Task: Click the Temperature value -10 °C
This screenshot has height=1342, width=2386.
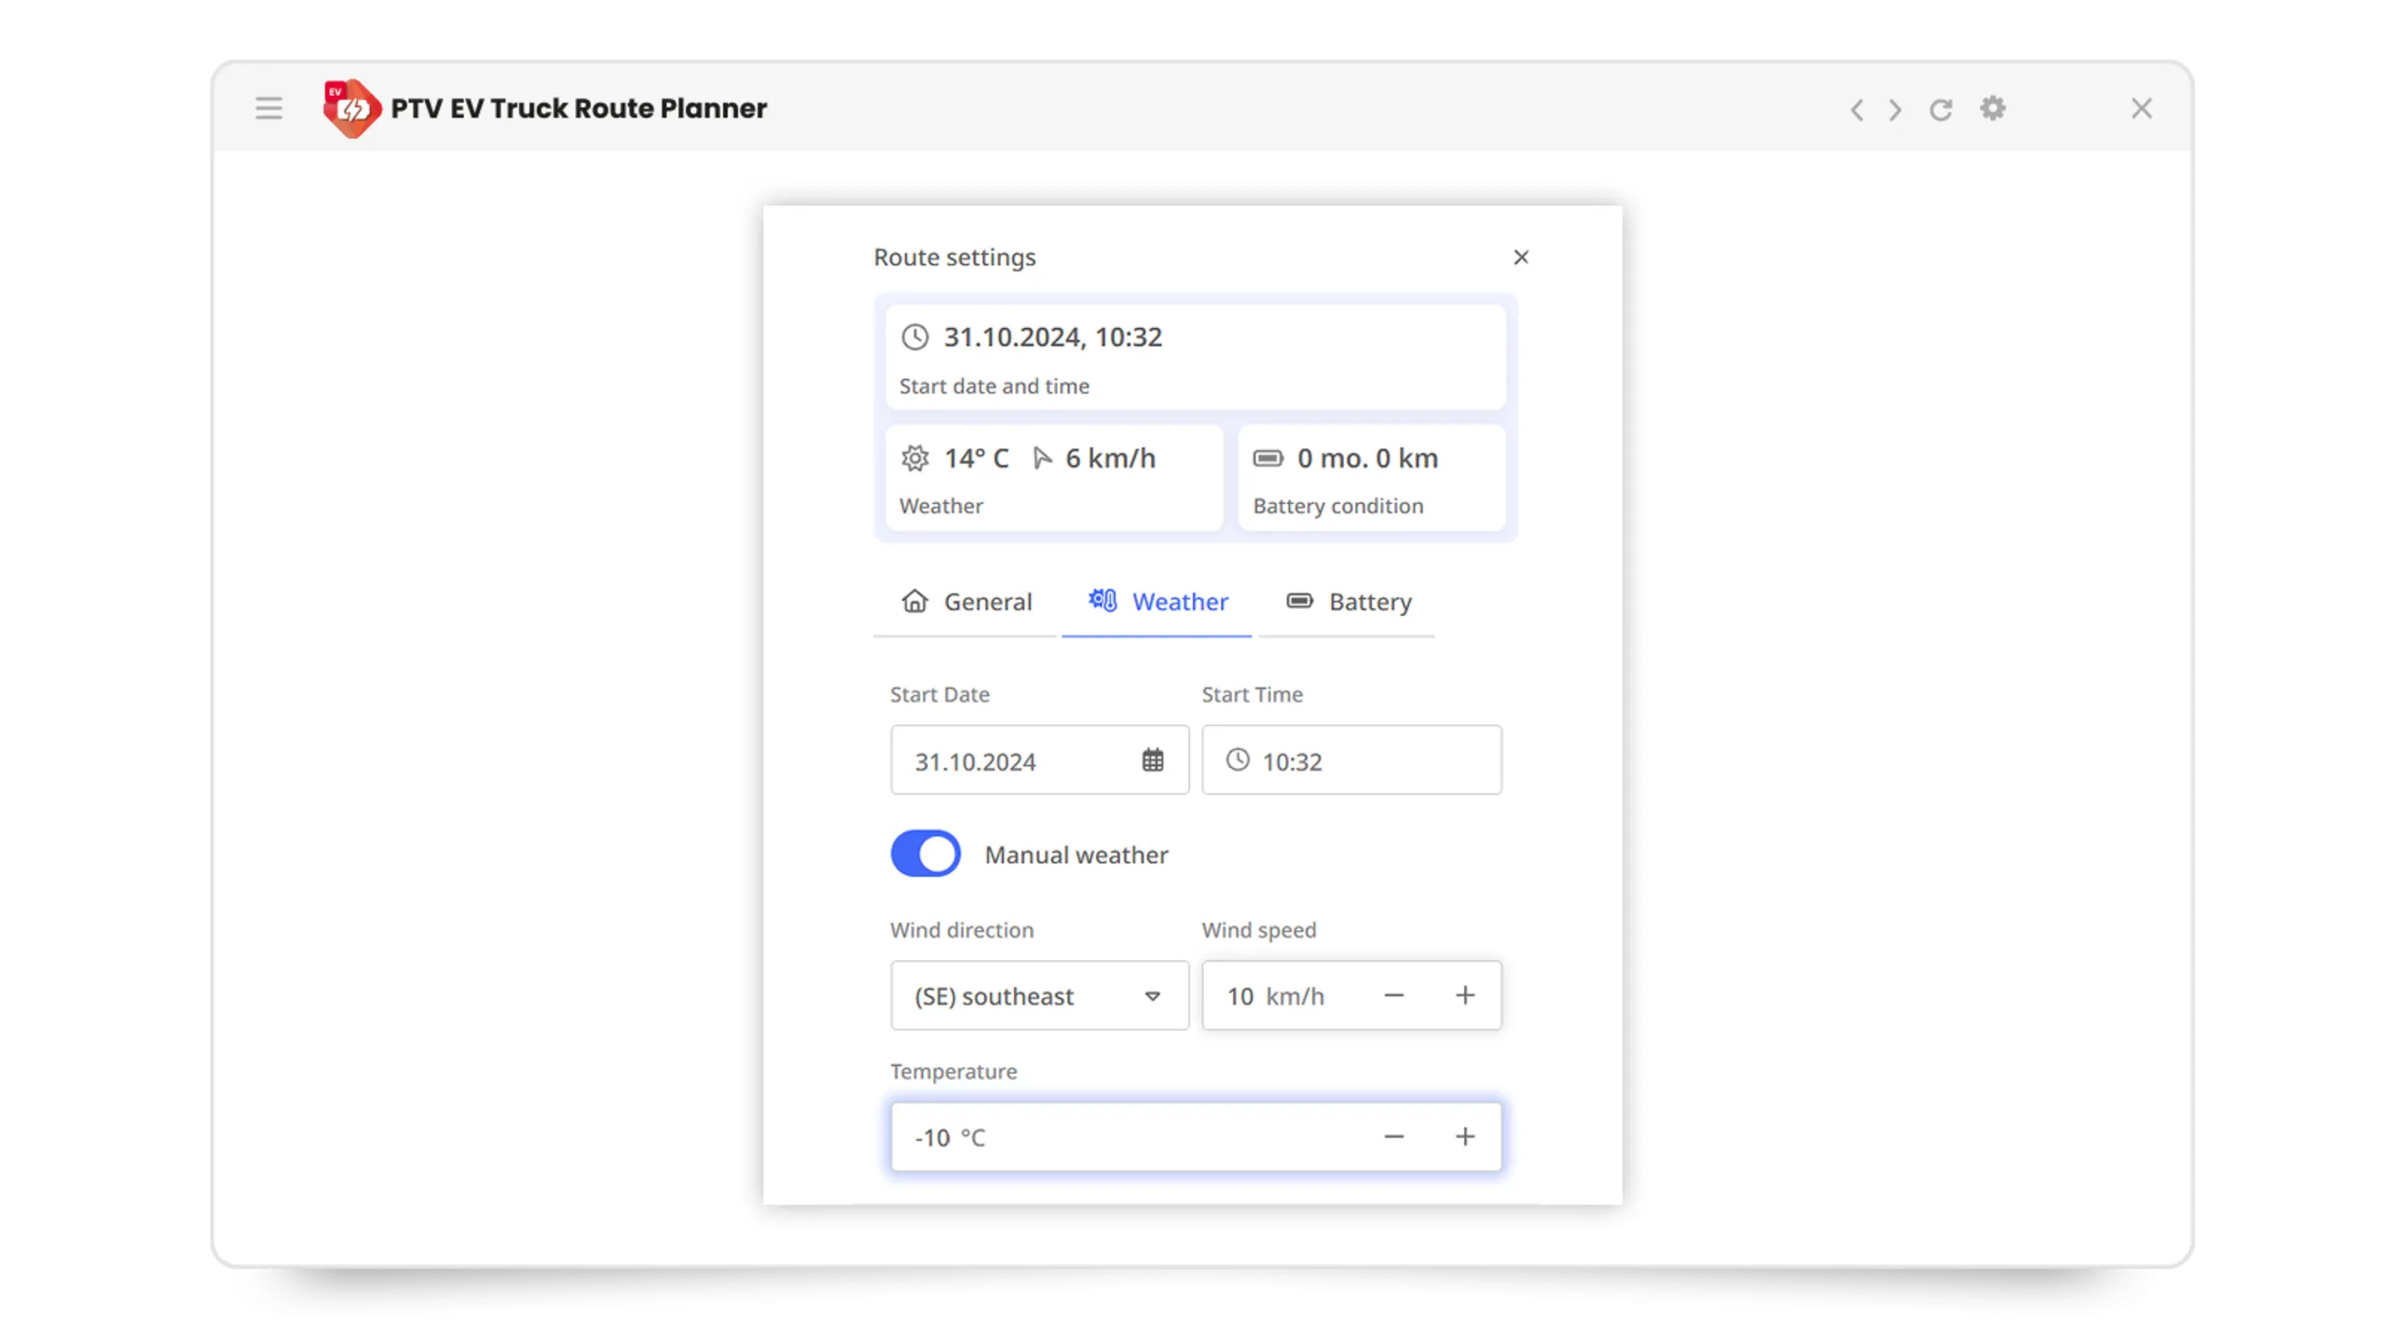Action: tap(950, 1138)
